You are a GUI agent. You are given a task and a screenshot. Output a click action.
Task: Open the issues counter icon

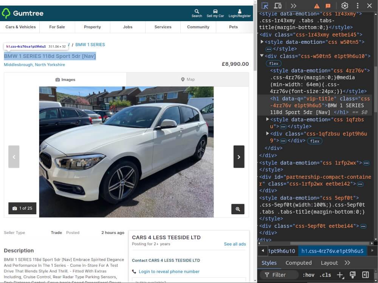click(328, 6)
